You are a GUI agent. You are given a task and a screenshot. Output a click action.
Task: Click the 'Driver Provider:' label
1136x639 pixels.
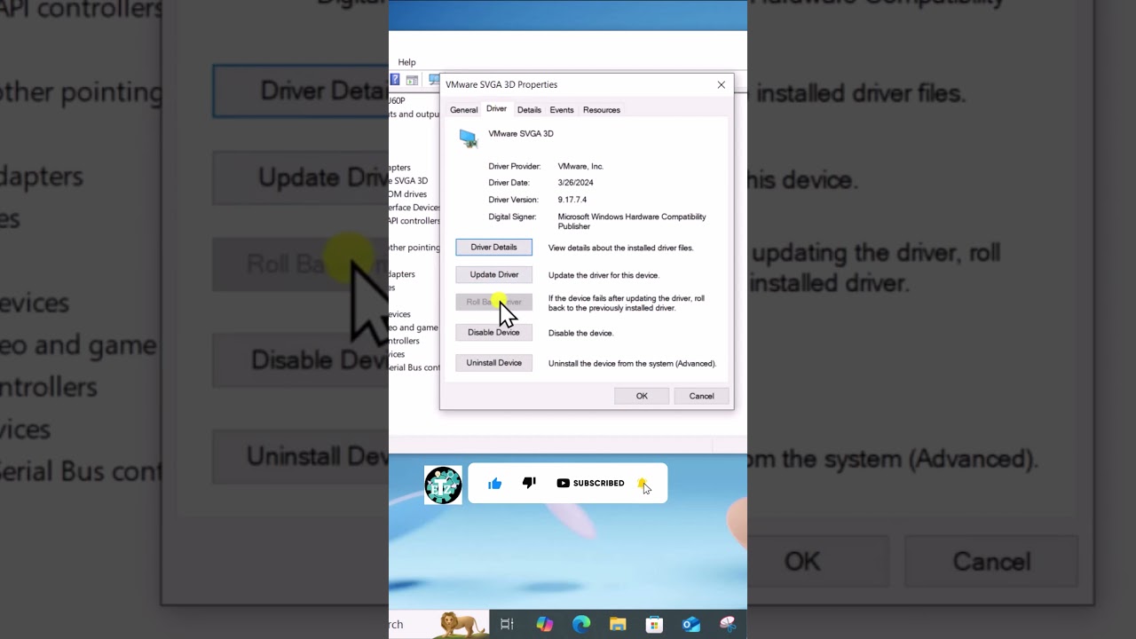point(514,166)
